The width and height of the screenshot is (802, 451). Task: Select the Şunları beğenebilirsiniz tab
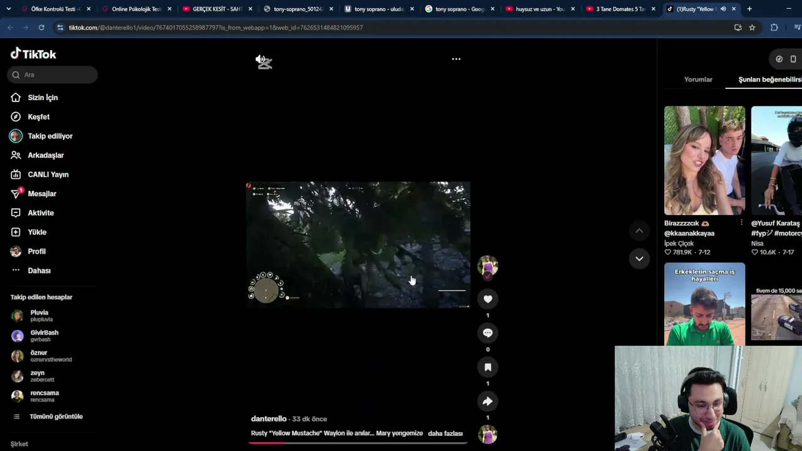click(770, 80)
